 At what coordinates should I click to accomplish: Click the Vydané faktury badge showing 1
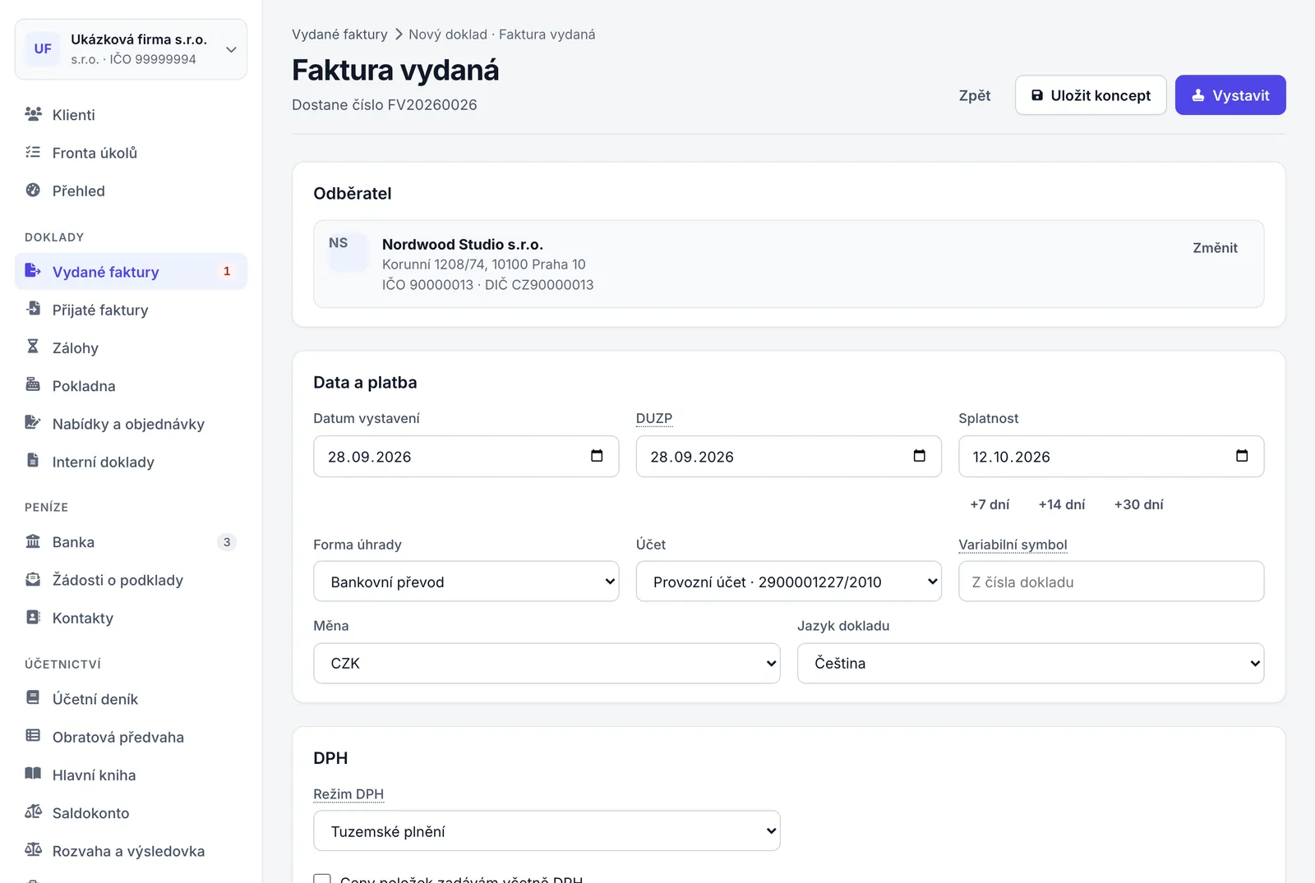[x=227, y=271]
